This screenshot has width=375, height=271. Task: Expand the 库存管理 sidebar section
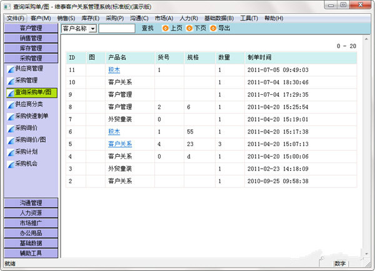31,48
